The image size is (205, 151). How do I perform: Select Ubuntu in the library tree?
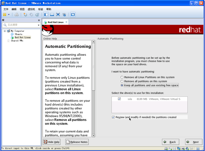point(19,34)
